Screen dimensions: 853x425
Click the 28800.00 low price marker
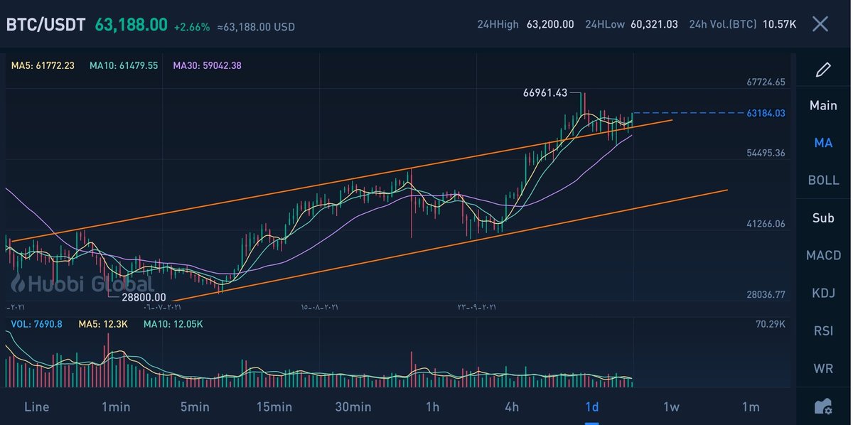click(143, 297)
